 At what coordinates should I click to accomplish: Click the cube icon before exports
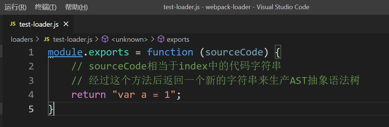pyautogui.click(x=161, y=39)
